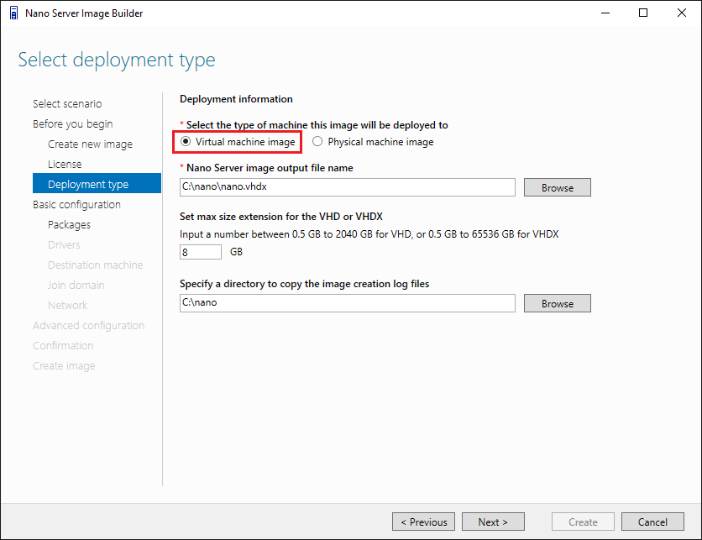Open the Packages step
The image size is (702, 540).
69,225
